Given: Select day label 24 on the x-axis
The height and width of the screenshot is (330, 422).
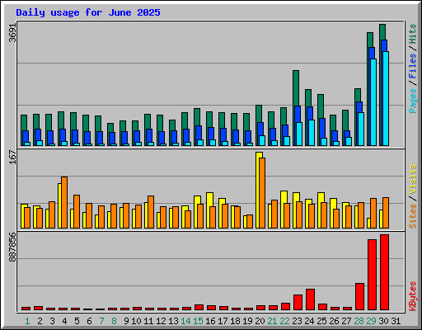Looking at the screenshot, I should click(309, 321).
